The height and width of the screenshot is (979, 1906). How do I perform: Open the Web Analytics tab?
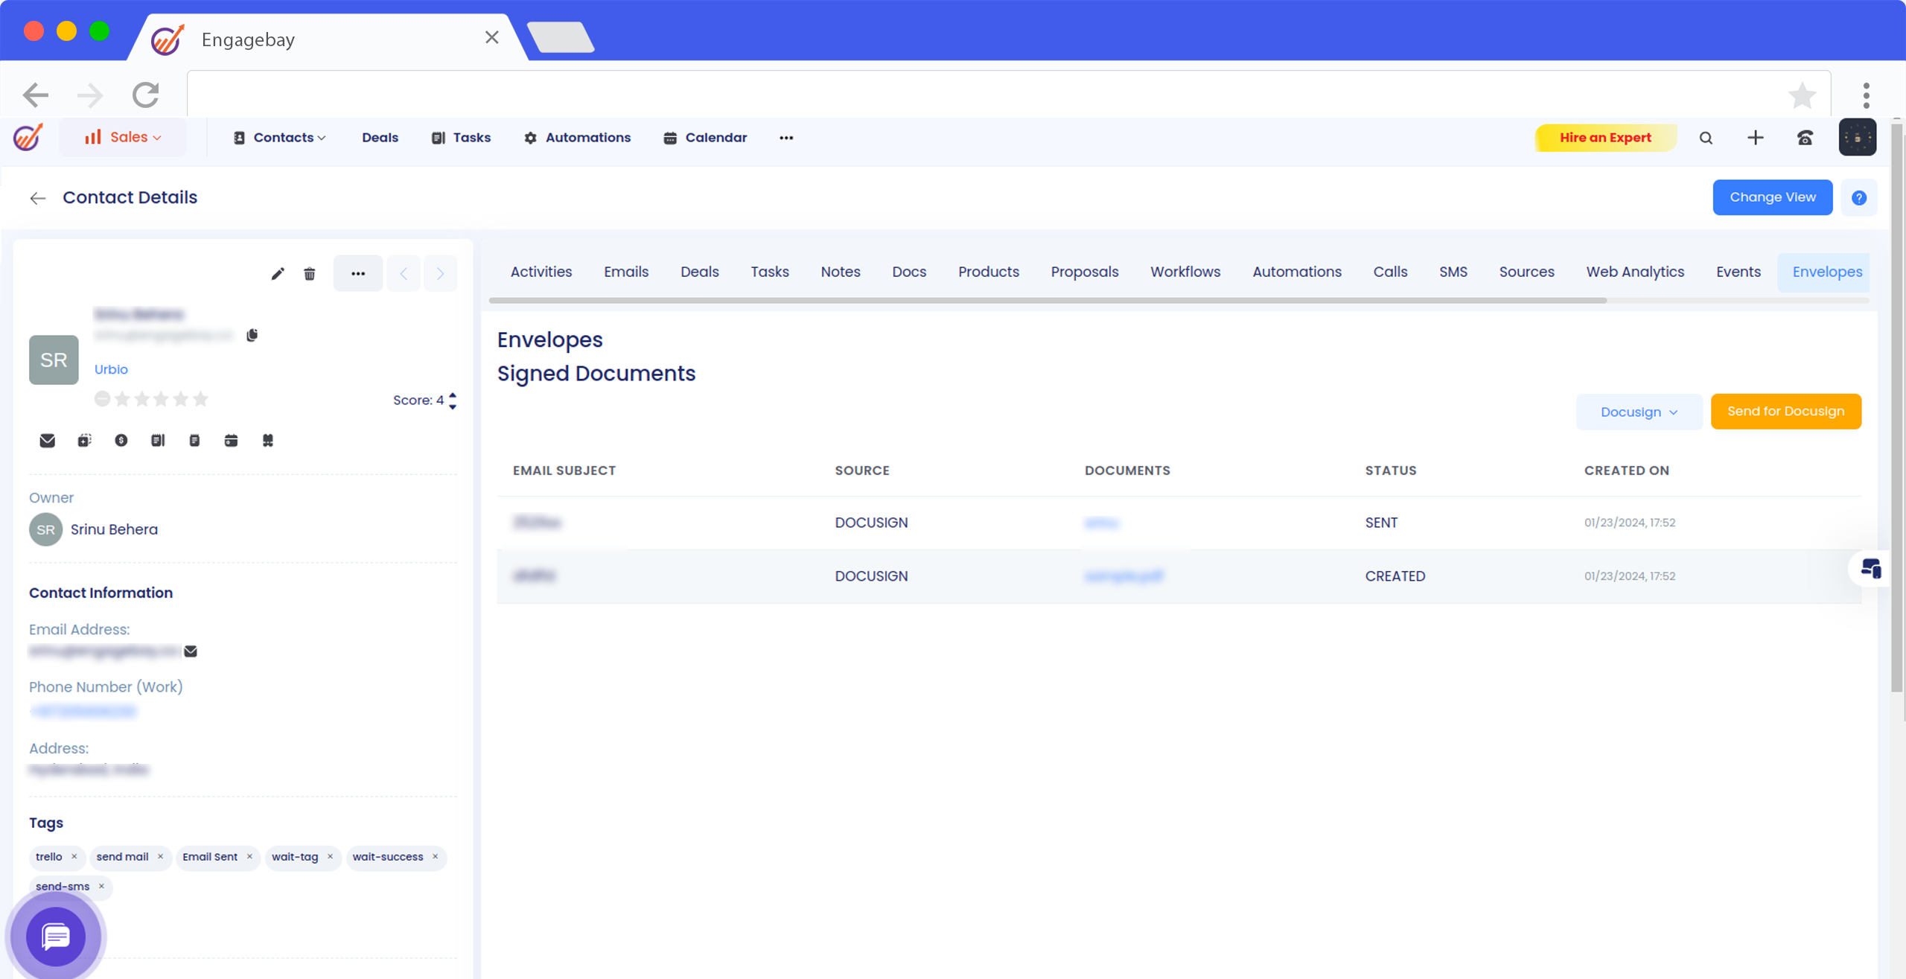point(1634,272)
